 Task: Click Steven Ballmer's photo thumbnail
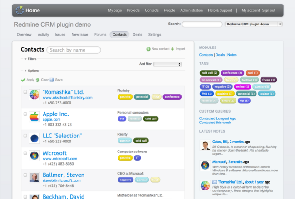point(34,177)
